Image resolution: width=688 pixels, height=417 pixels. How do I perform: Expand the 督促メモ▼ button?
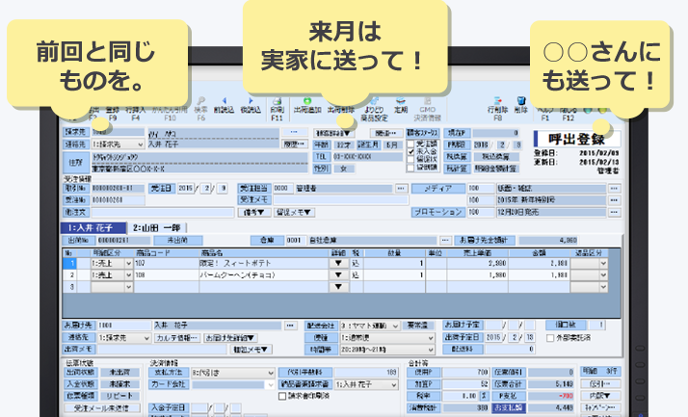point(294,212)
